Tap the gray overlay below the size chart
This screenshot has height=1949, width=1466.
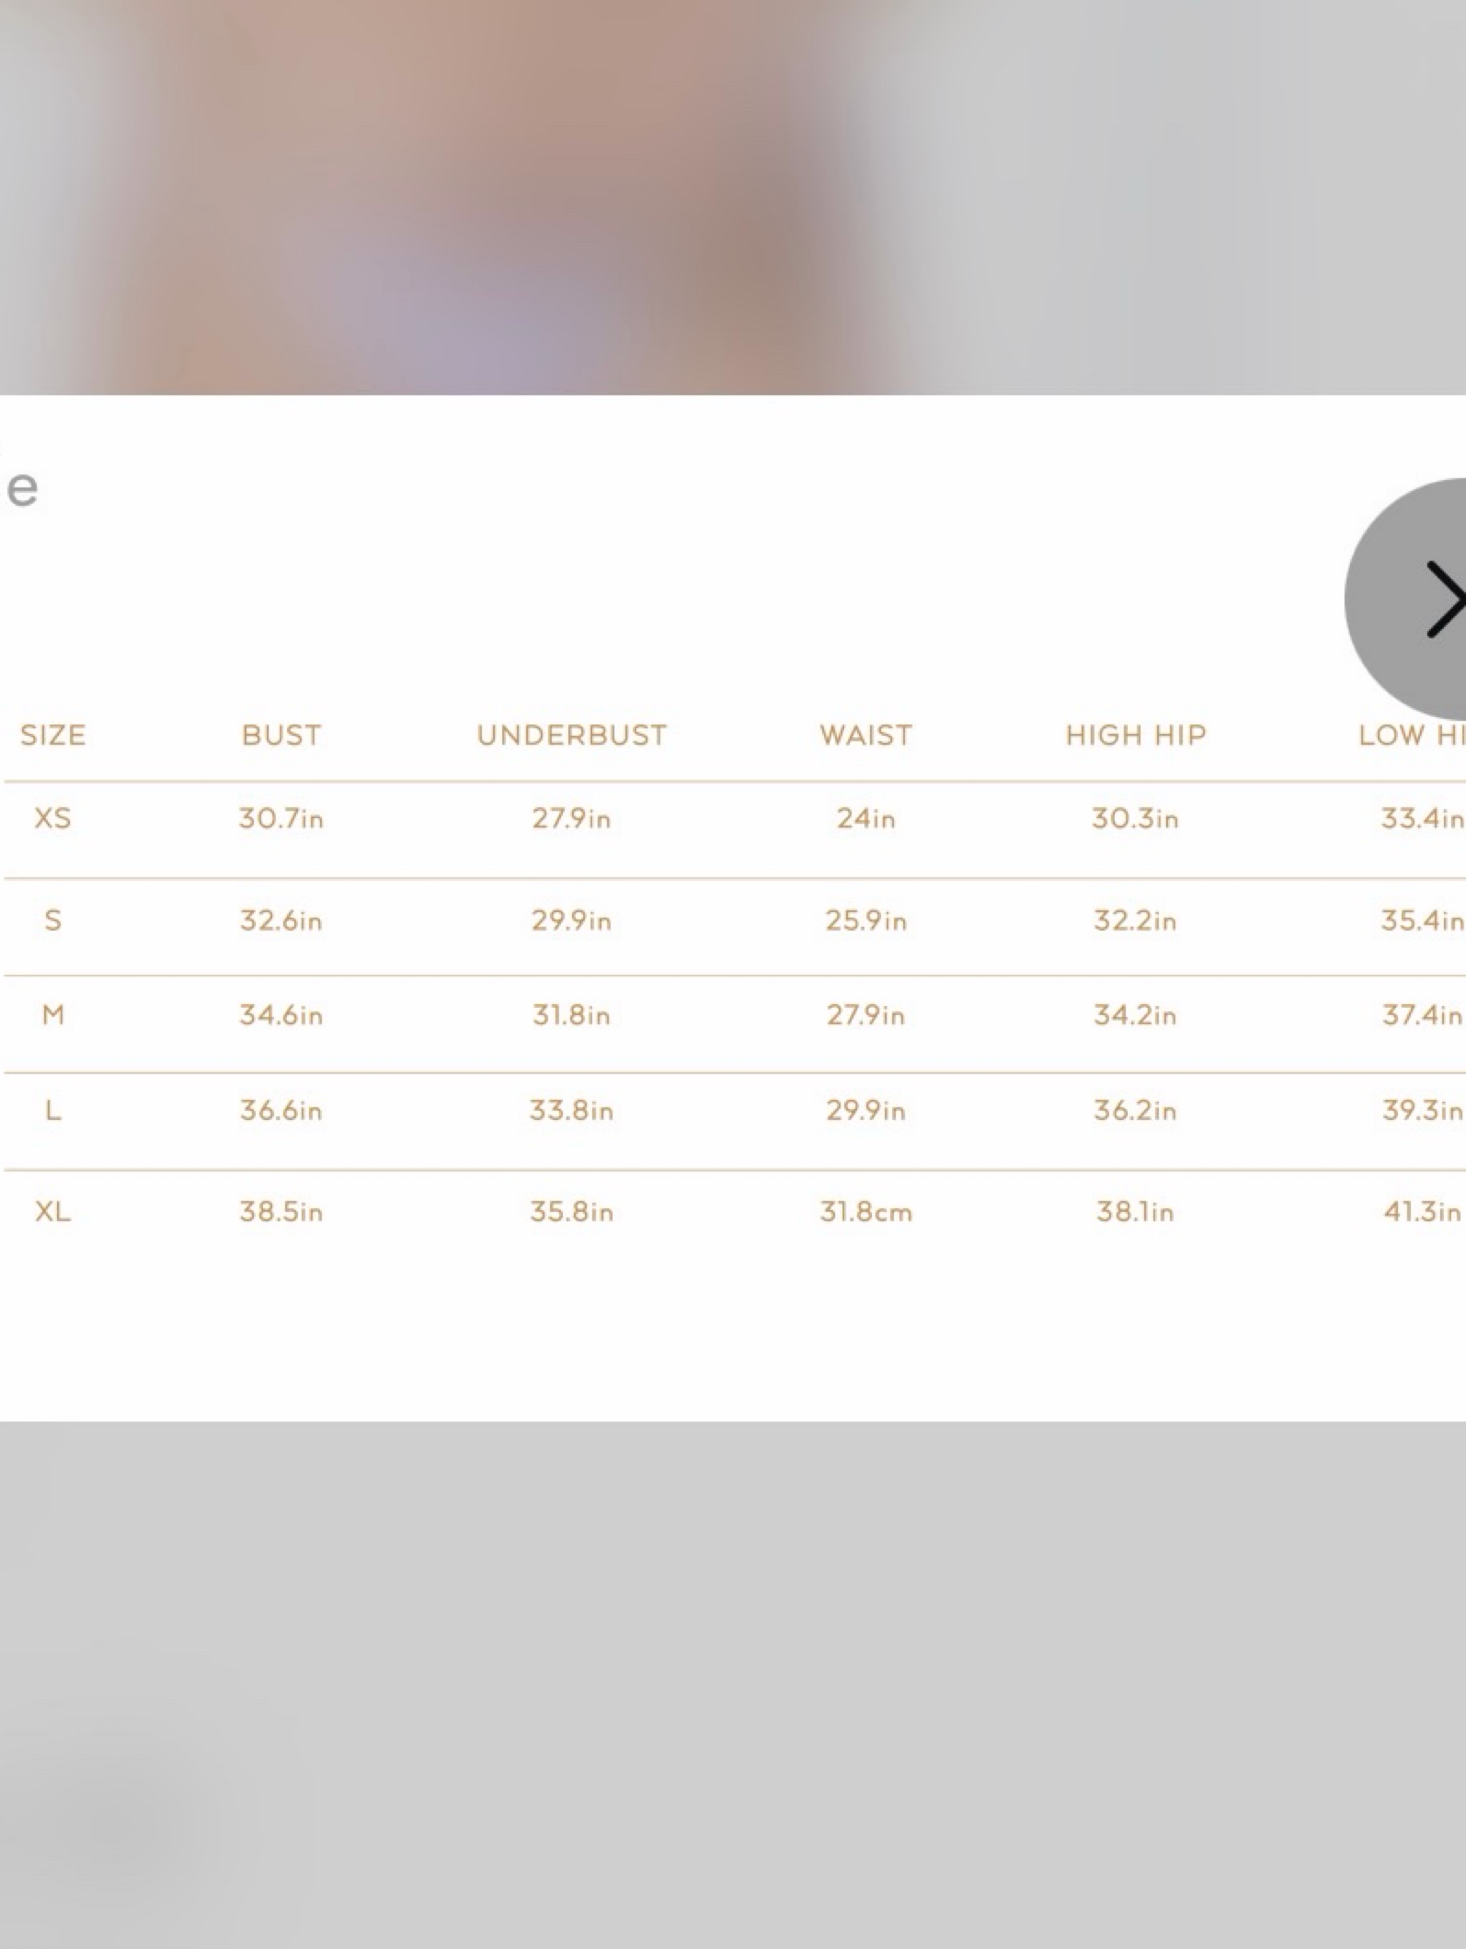pyautogui.click(x=733, y=1685)
